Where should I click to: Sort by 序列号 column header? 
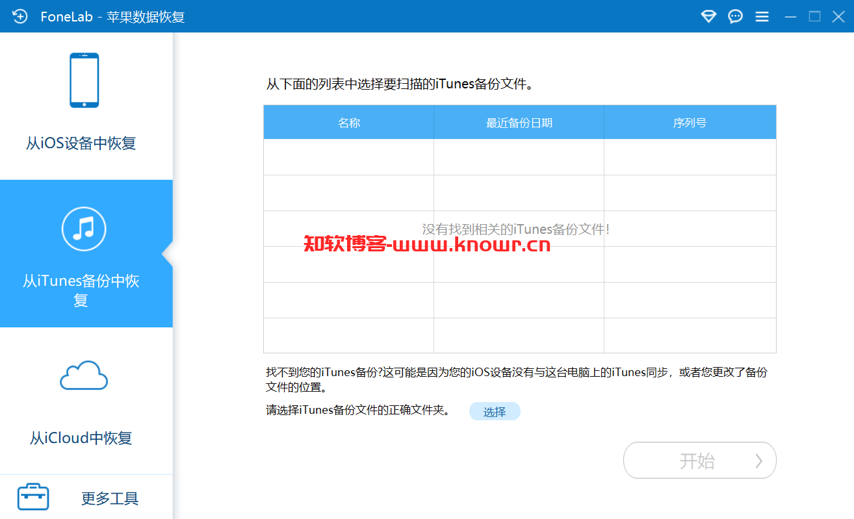[690, 122]
